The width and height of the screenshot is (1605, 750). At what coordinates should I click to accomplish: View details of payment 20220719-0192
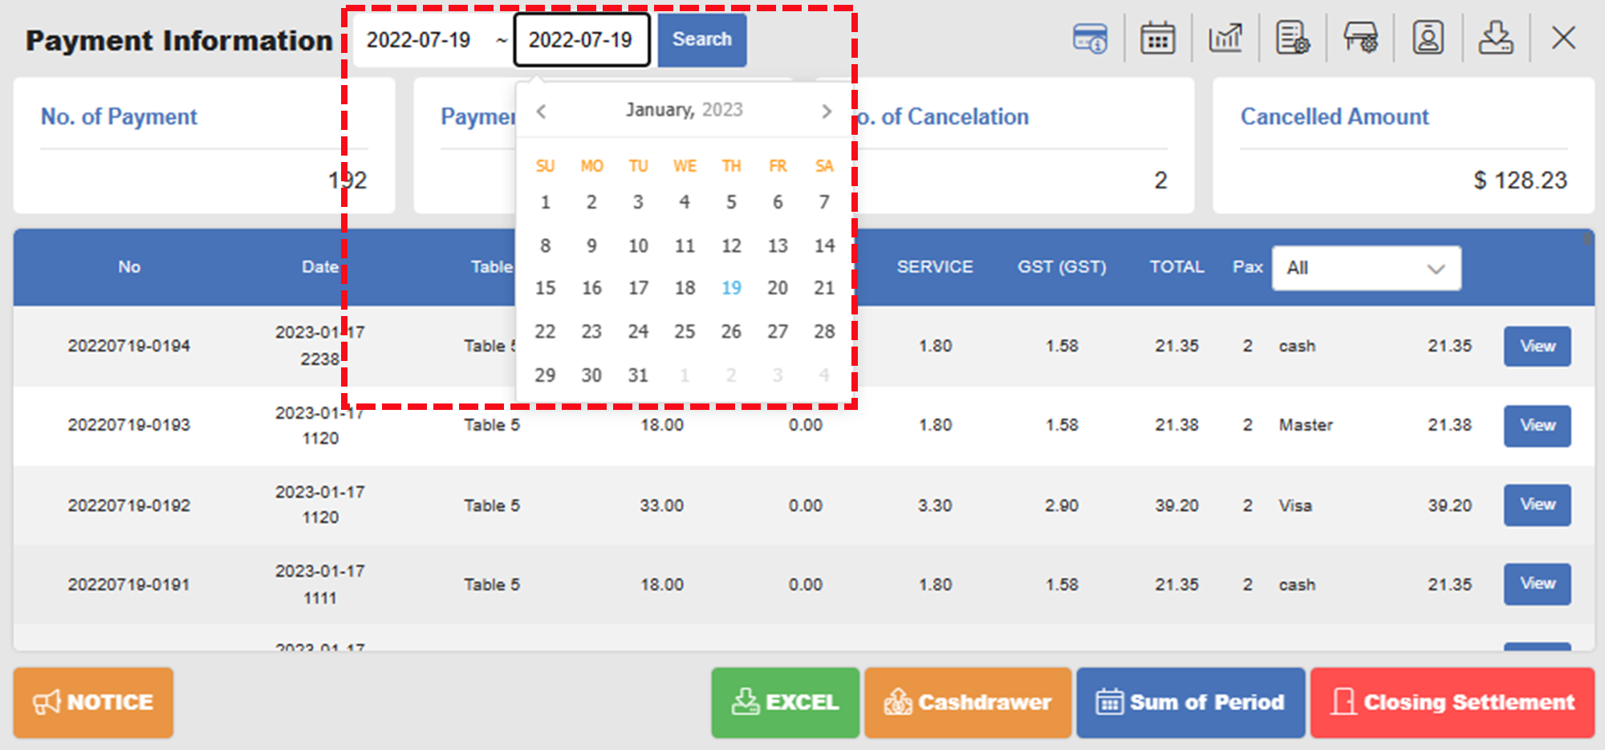(1537, 505)
